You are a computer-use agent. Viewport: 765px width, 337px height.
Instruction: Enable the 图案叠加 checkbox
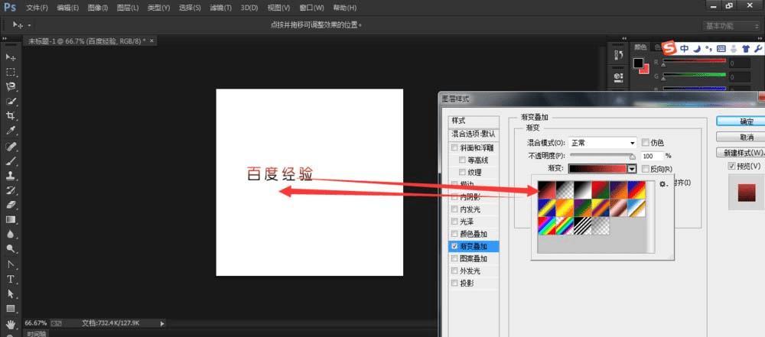pyautogui.click(x=454, y=258)
